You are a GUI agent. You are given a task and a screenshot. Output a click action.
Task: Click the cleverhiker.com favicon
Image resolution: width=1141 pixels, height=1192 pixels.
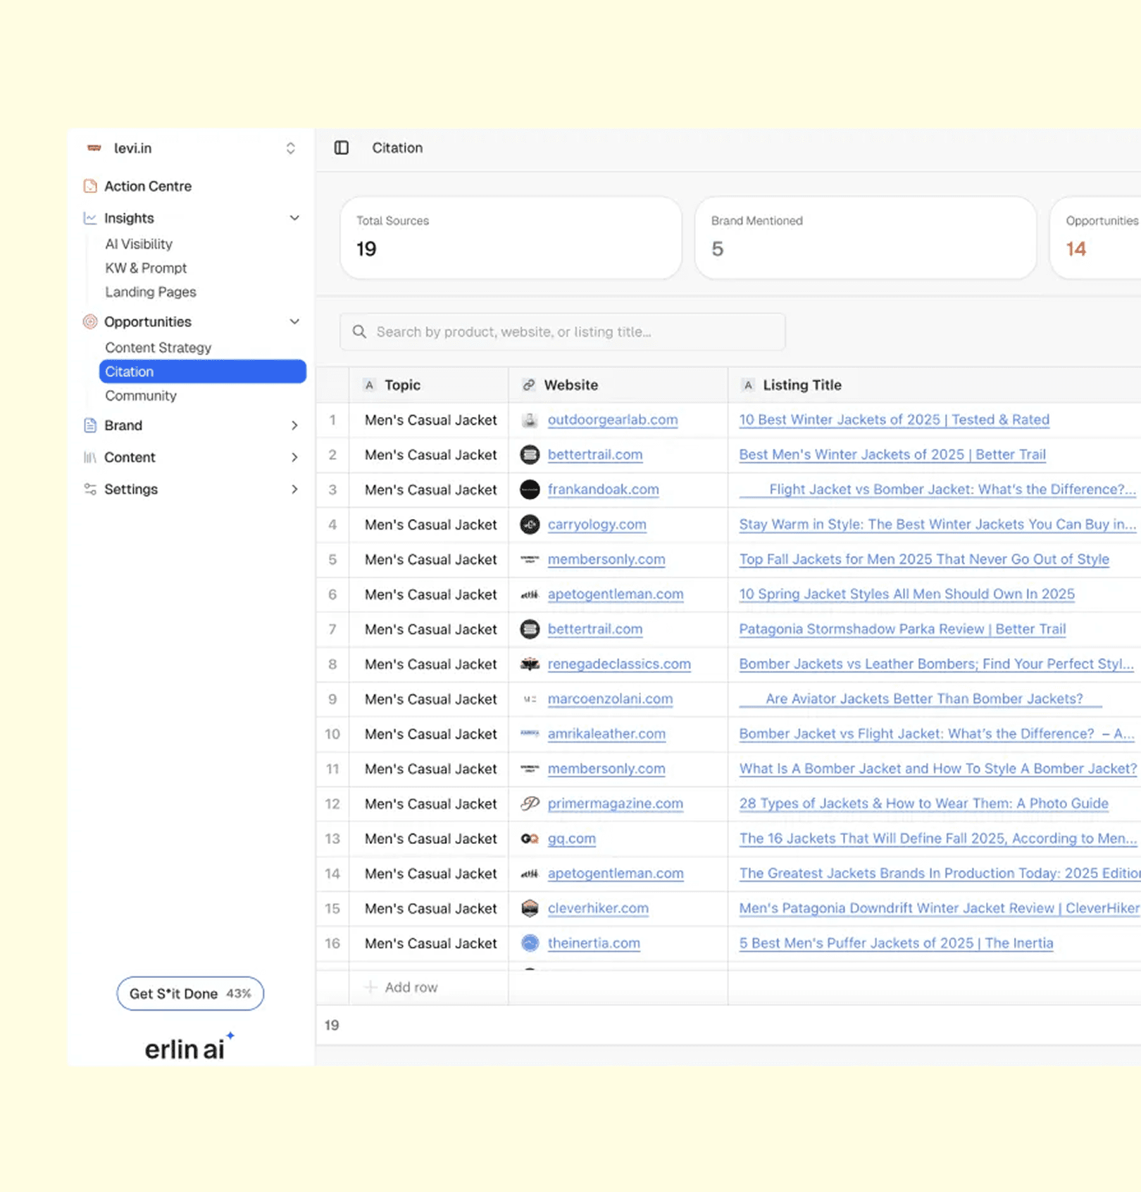530,909
